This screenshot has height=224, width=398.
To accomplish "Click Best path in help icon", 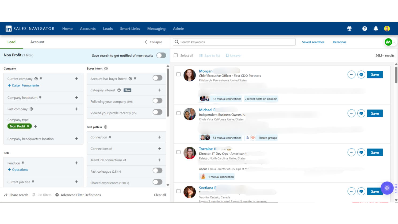I will pyautogui.click(x=106, y=127).
